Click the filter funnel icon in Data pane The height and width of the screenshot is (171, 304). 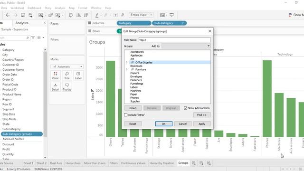tap(33, 38)
